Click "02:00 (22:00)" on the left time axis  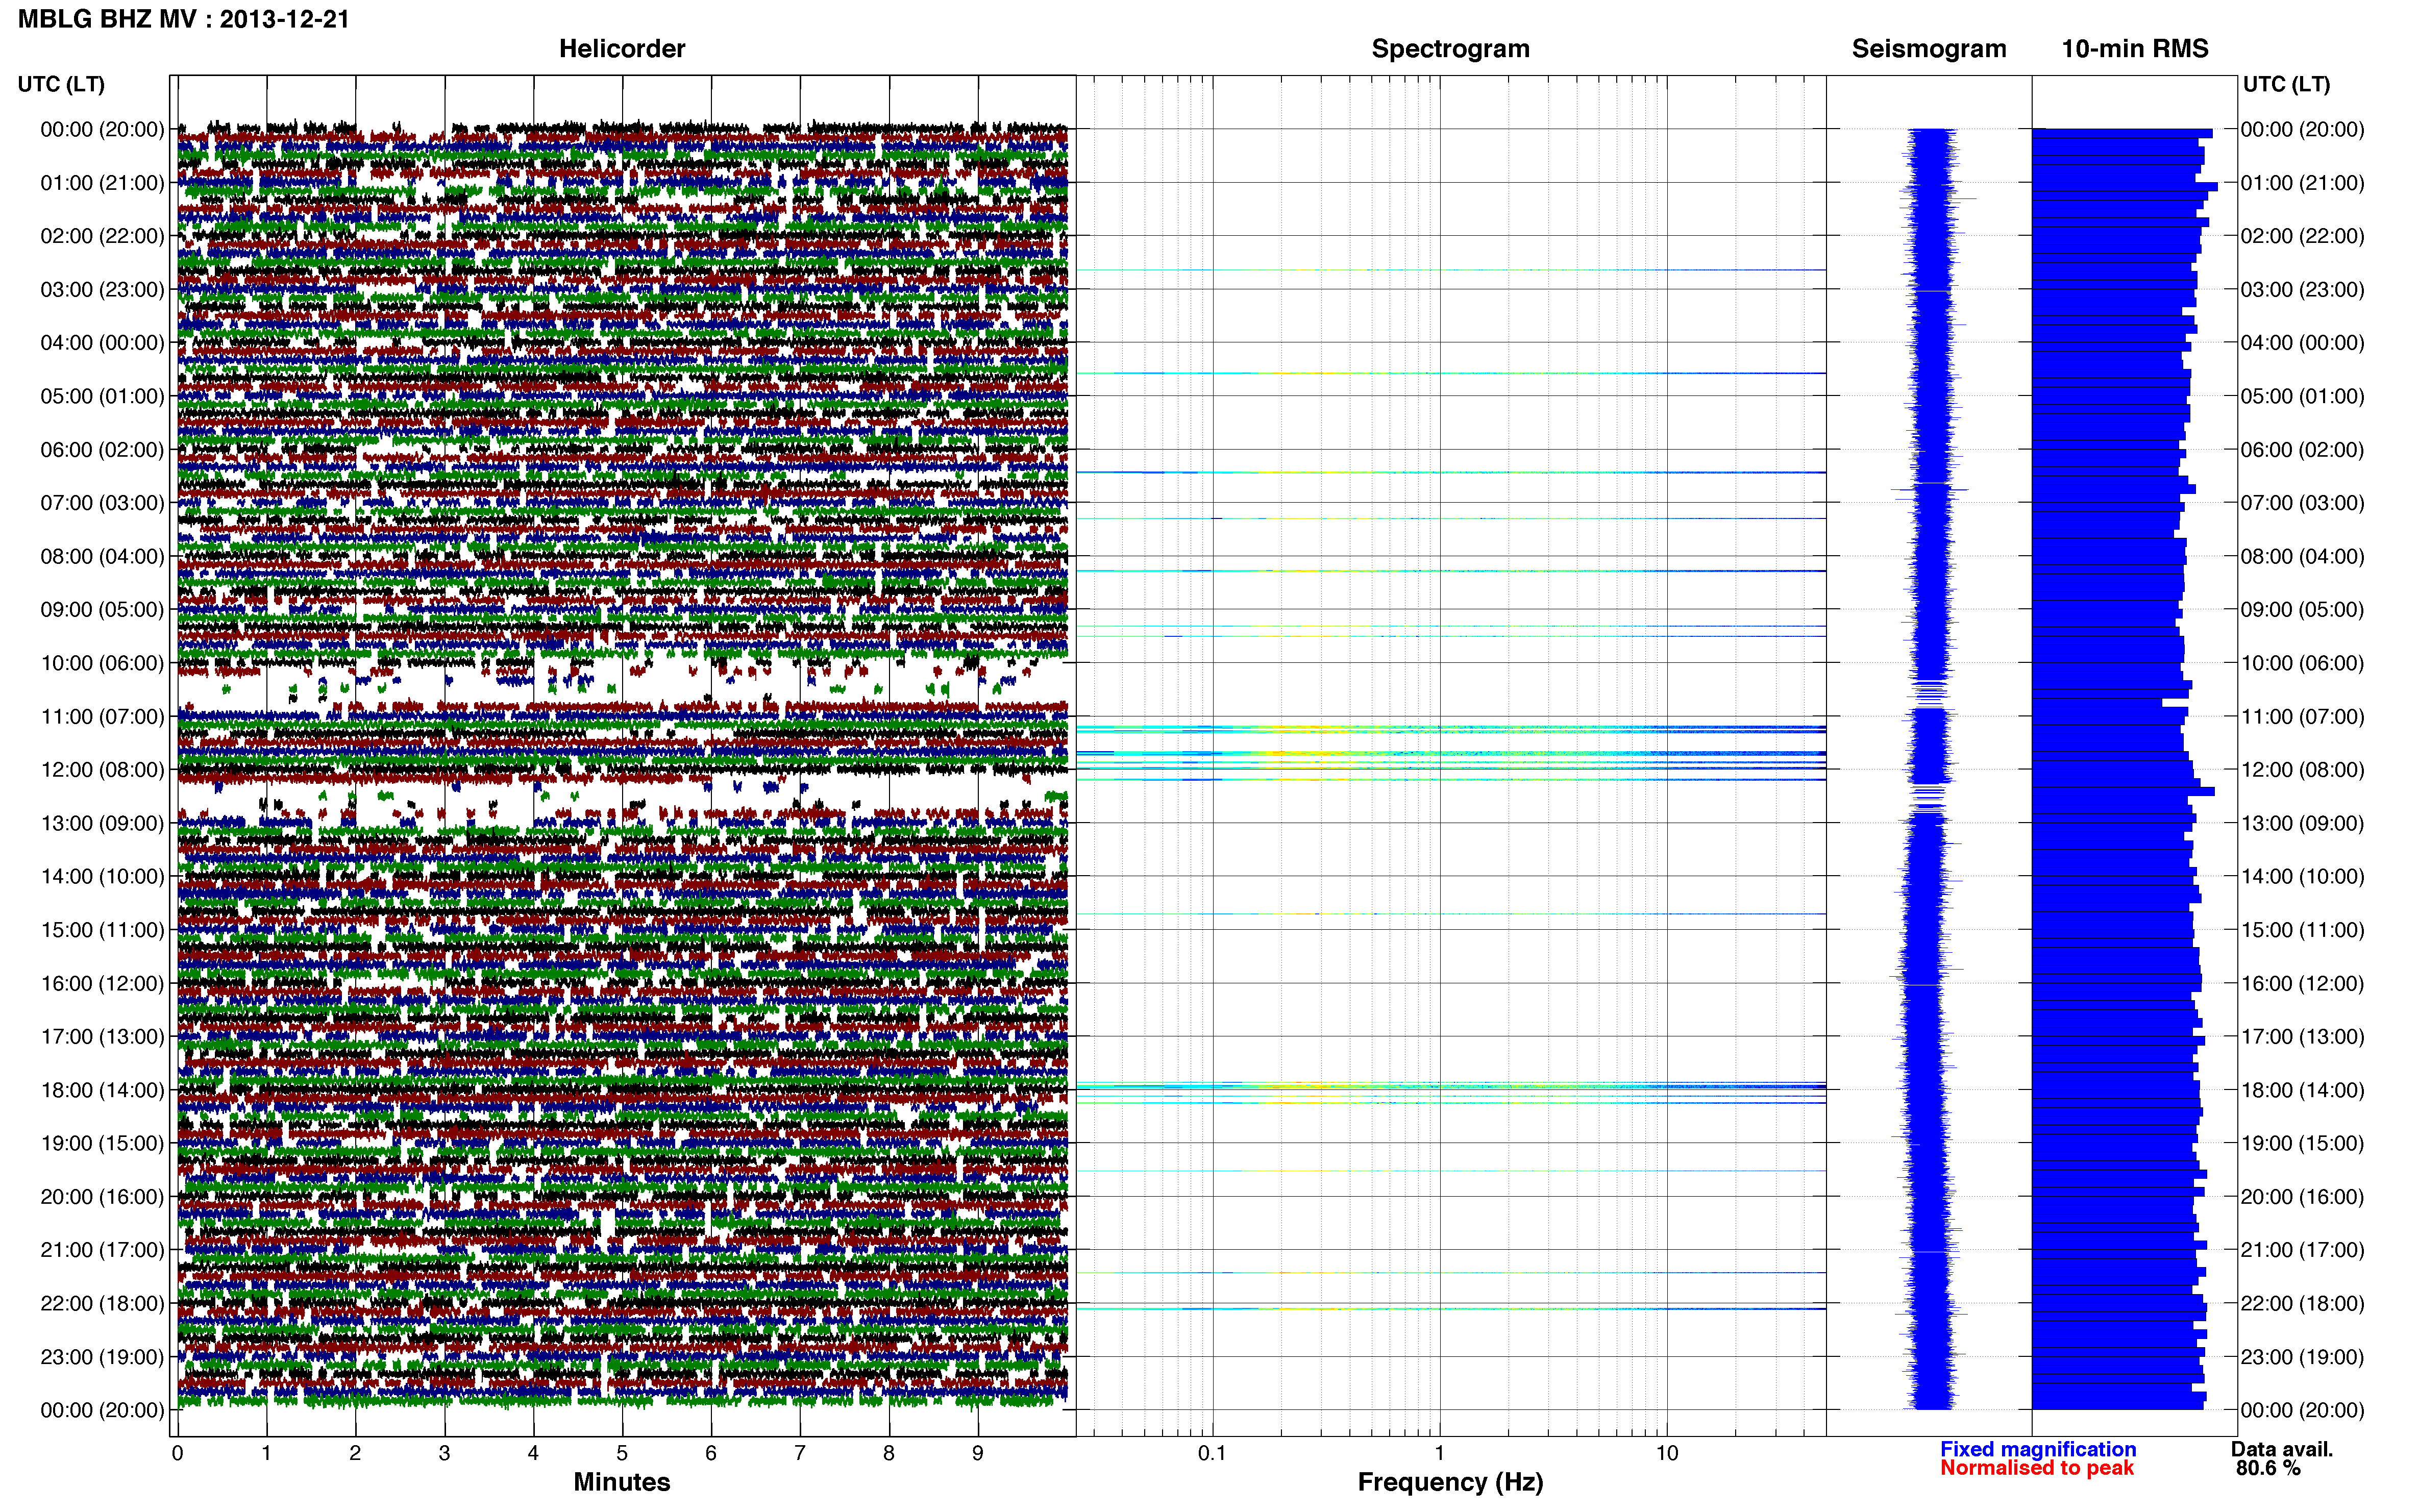(102, 236)
